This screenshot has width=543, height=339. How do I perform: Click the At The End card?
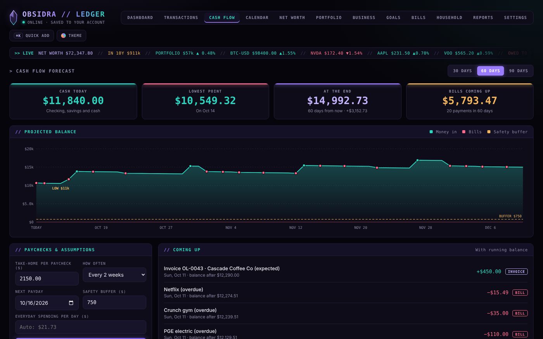pyautogui.click(x=337, y=101)
